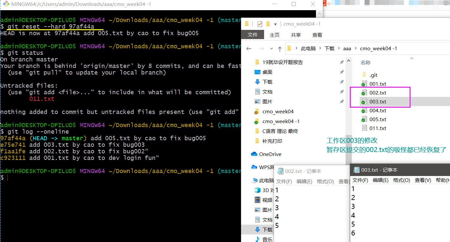The height and width of the screenshot is (242, 450).
Task: Expand chevron after 下载 in address bar
Action: point(338,49)
